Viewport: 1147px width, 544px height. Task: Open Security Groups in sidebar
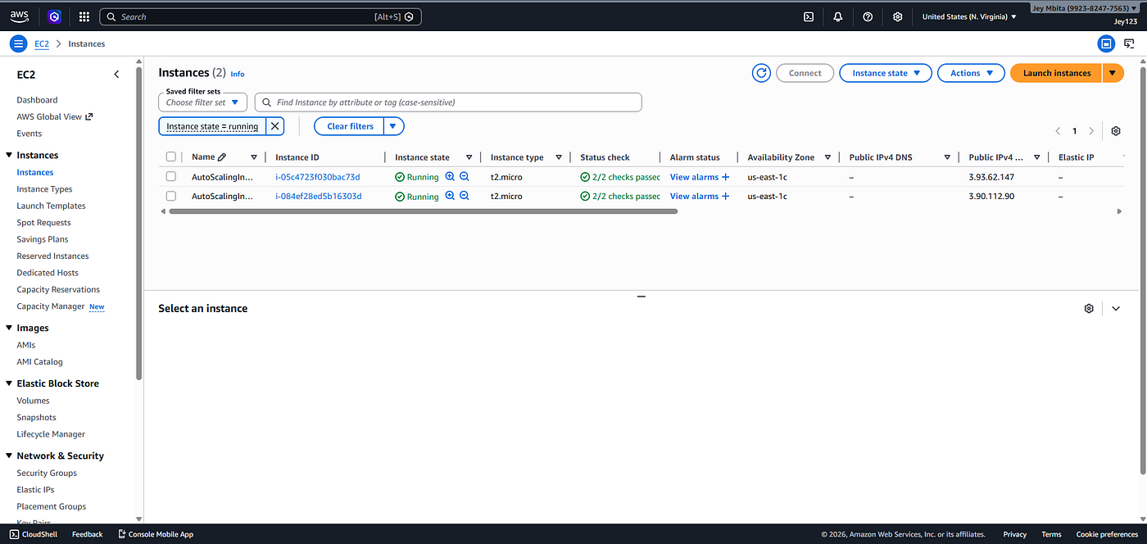47,473
